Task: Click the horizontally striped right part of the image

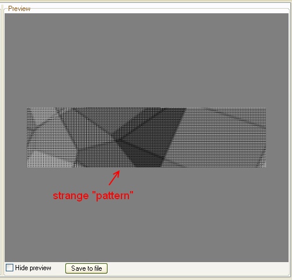Action: 221,137
